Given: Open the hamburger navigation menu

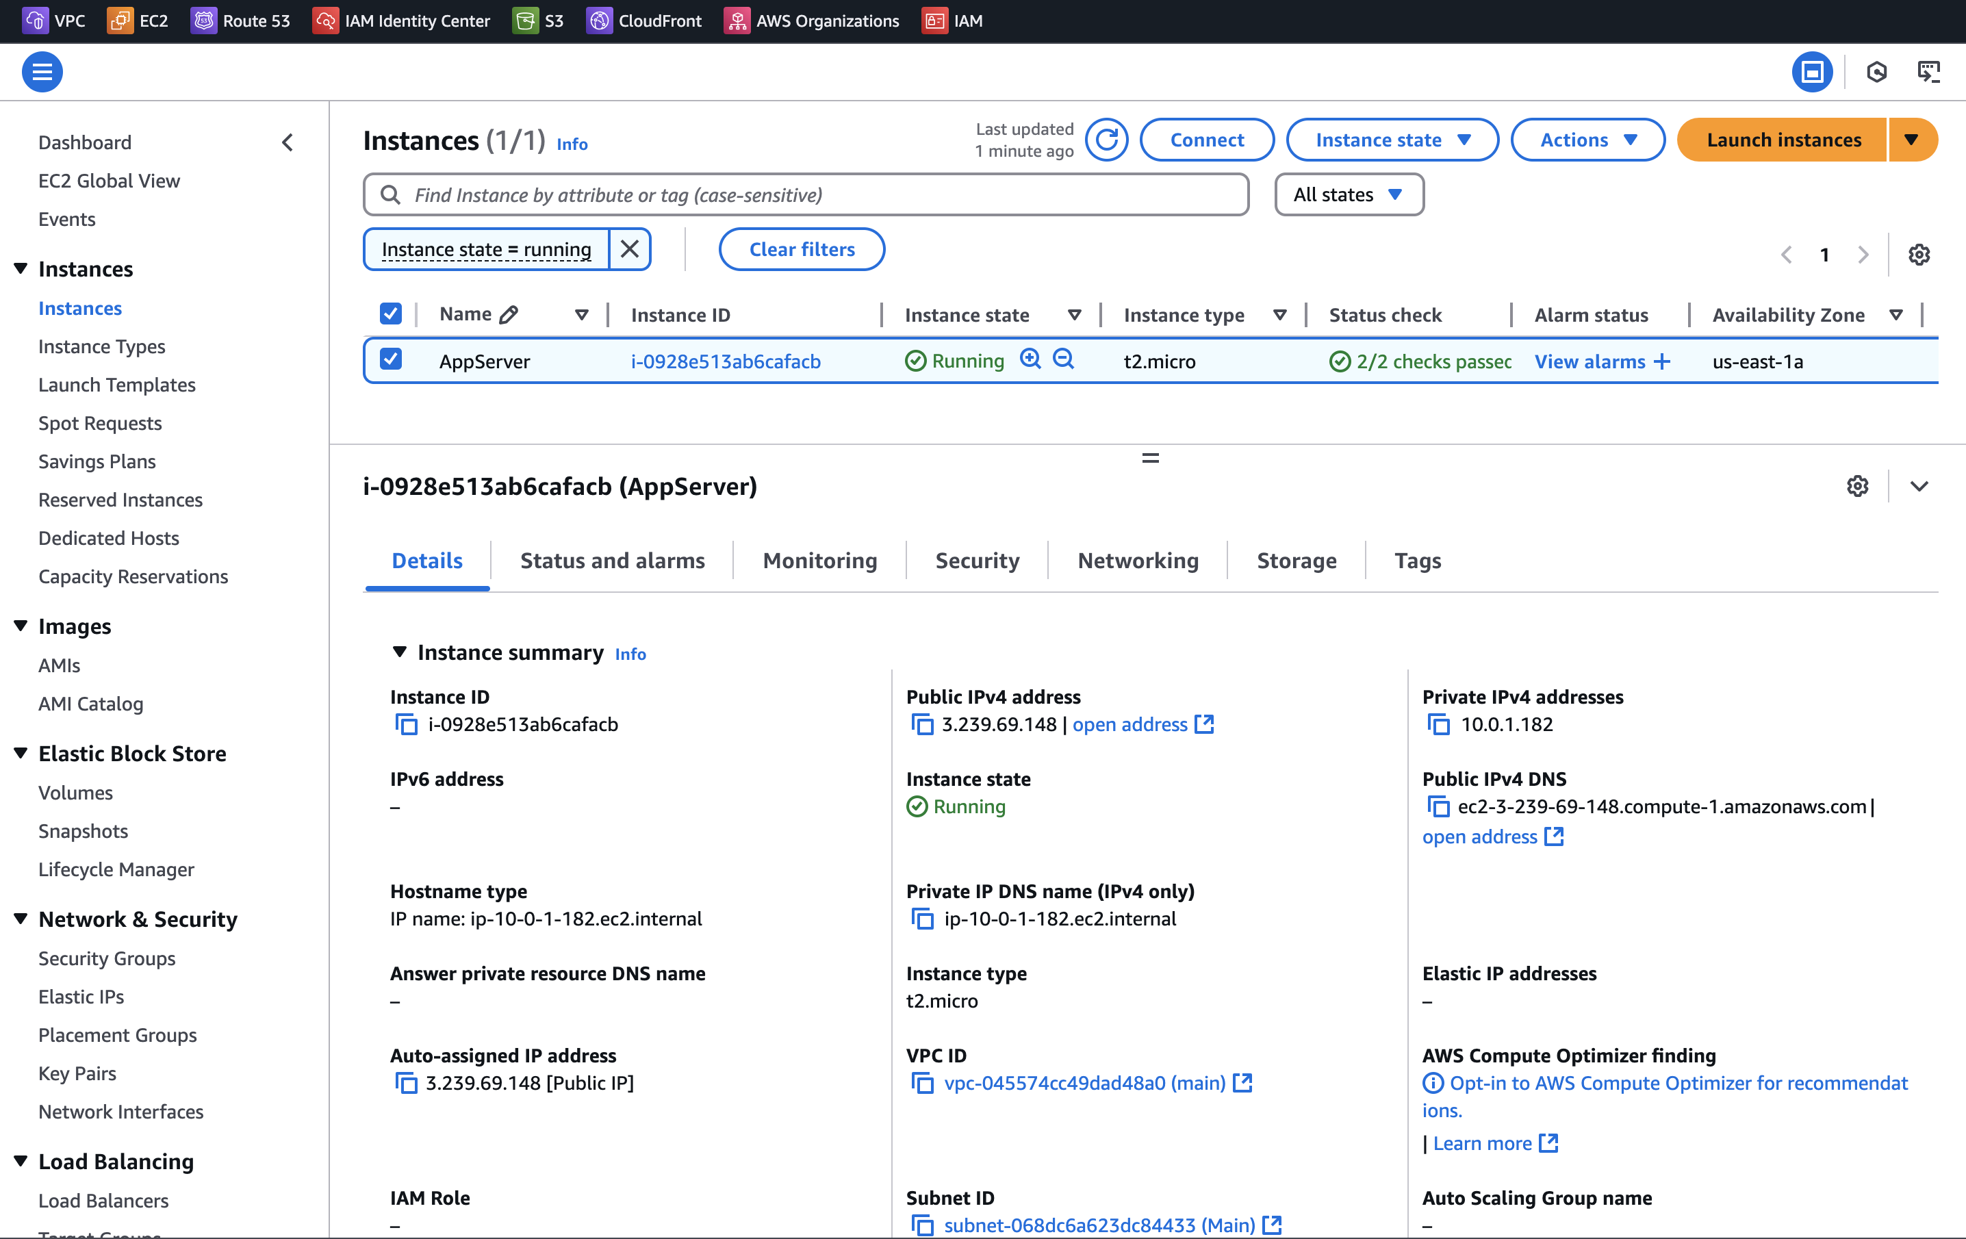Looking at the screenshot, I should click(x=42, y=72).
